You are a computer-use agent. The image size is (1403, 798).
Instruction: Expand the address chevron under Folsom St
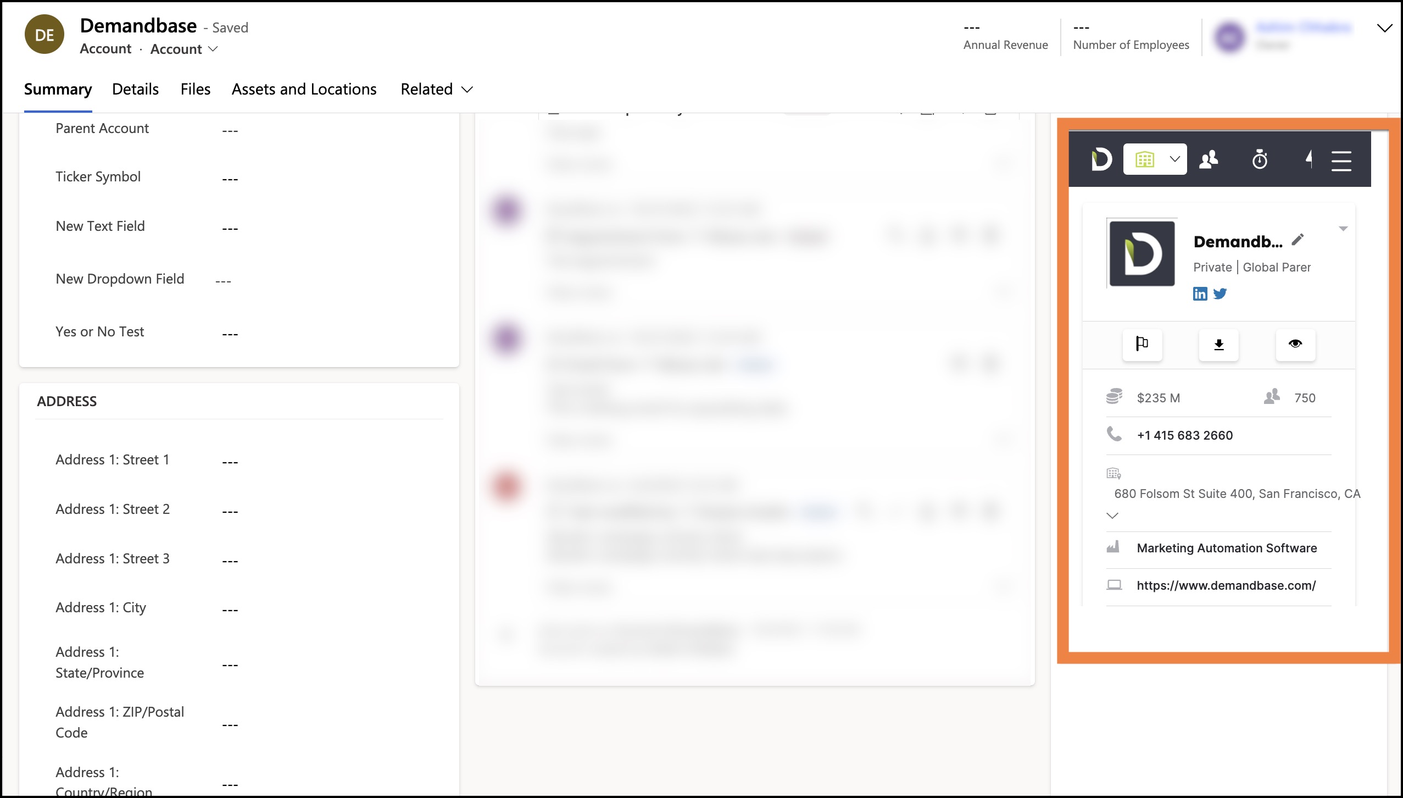(1112, 516)
